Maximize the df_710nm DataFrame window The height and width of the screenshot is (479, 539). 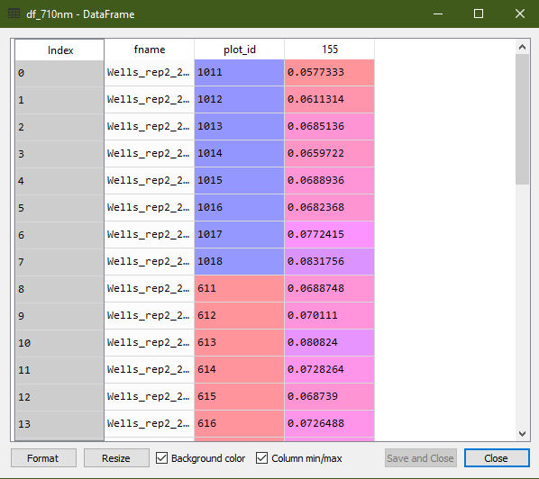(x=479, y=14)
